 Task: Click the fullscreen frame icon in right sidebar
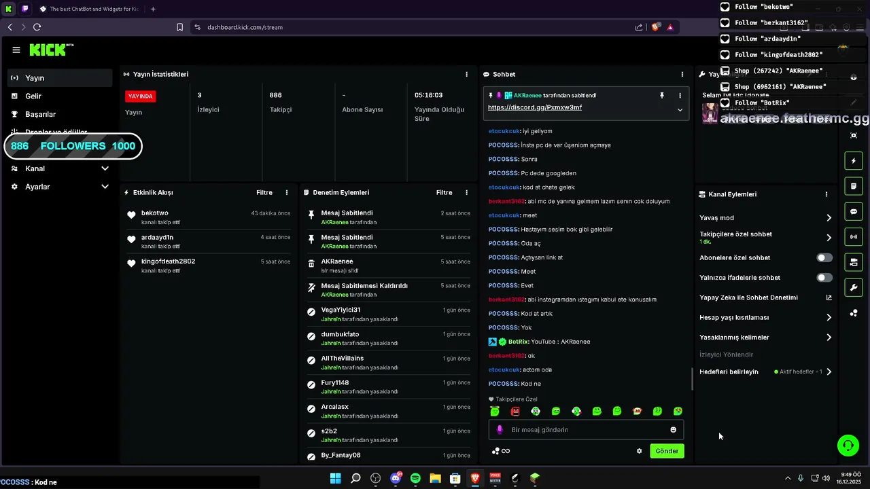[x=854, y=135]
